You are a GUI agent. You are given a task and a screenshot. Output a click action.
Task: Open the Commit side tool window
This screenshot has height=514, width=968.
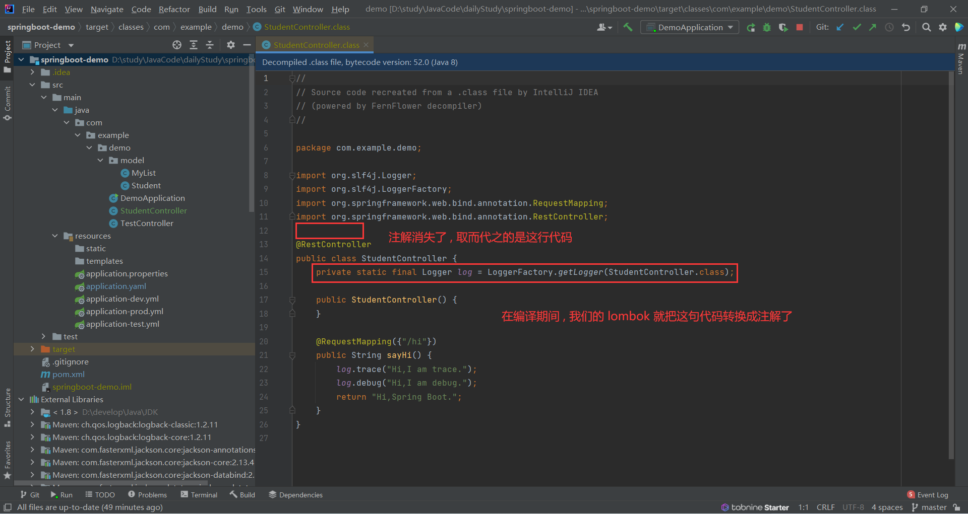7,103
